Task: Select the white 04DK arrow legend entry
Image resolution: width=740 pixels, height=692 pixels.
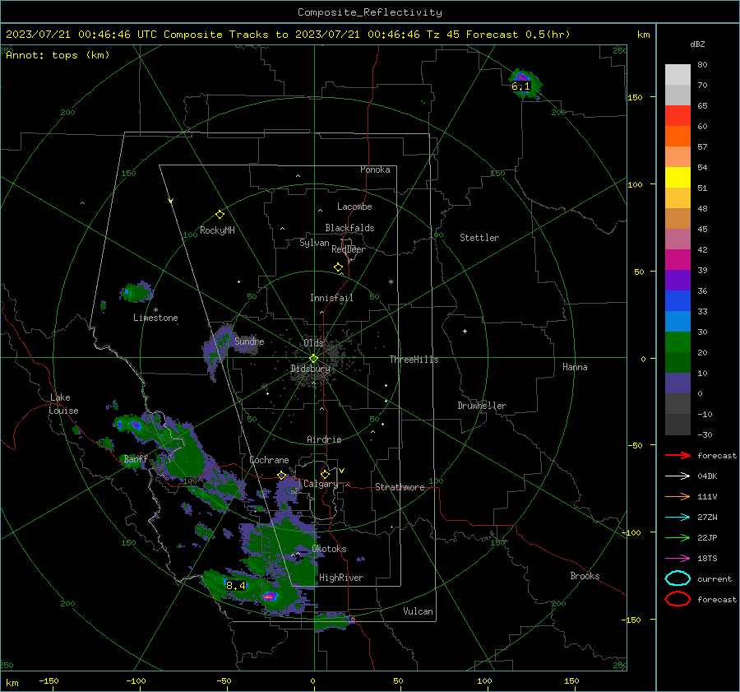Action: (x=678, y=476)
